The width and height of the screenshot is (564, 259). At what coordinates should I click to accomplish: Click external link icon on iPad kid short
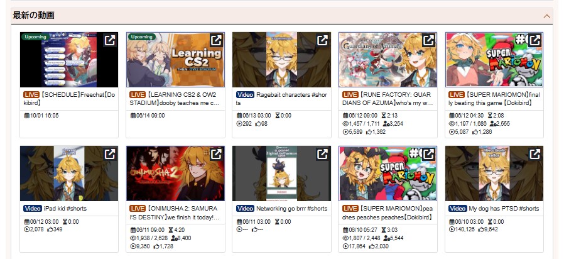coord(110,154)
